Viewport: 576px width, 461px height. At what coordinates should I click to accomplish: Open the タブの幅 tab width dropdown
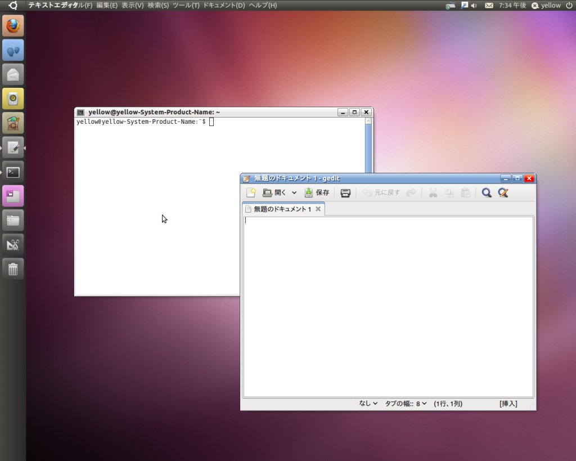pos(406,404)
